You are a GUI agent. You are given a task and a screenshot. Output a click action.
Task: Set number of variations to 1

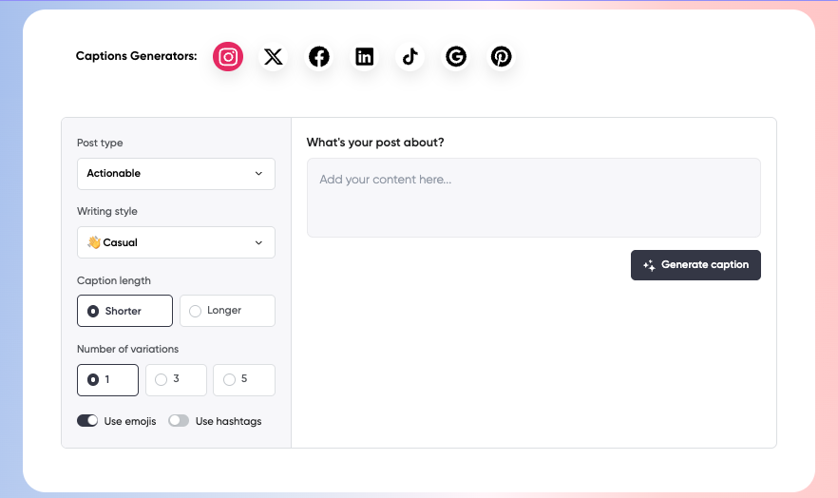click(107, 380)
